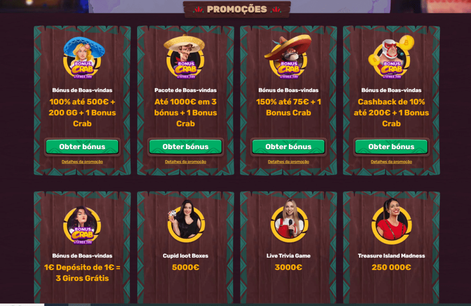Screen dimensions: 471x306
Task: Click the red sombrero old man icon
Action: coord(288,57)
